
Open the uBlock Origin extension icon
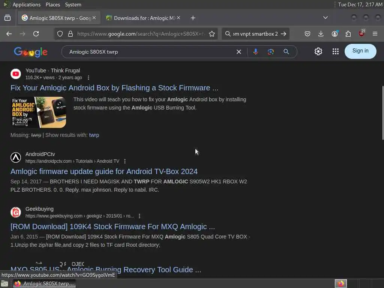tap(361, 33)
